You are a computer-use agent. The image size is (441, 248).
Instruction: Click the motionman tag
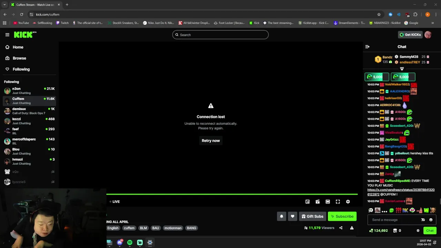click(173, 228)
